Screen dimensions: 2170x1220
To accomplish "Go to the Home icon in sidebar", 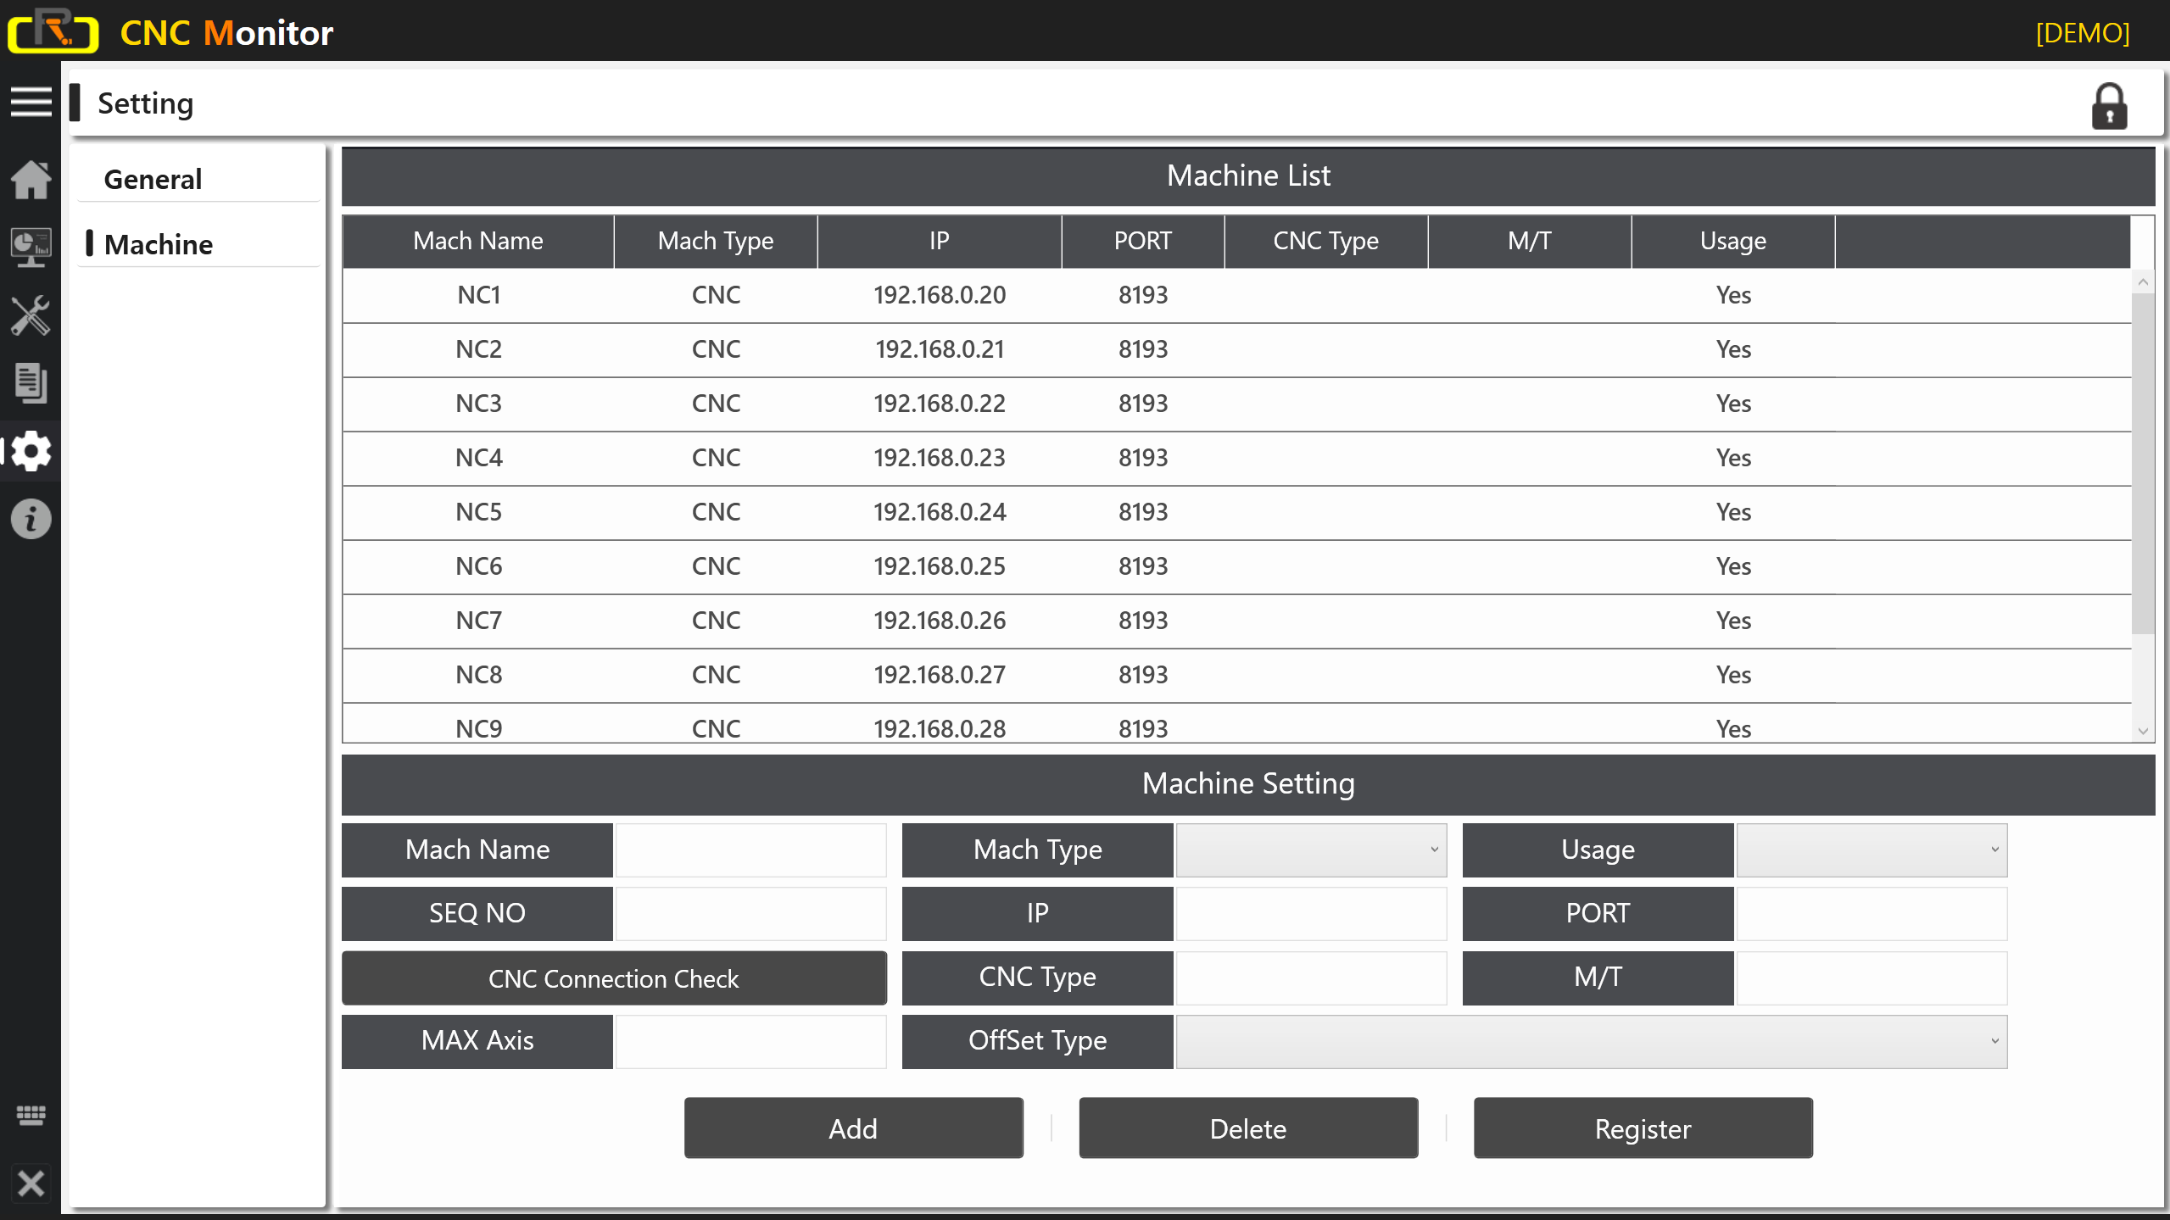I will (31, 180).
